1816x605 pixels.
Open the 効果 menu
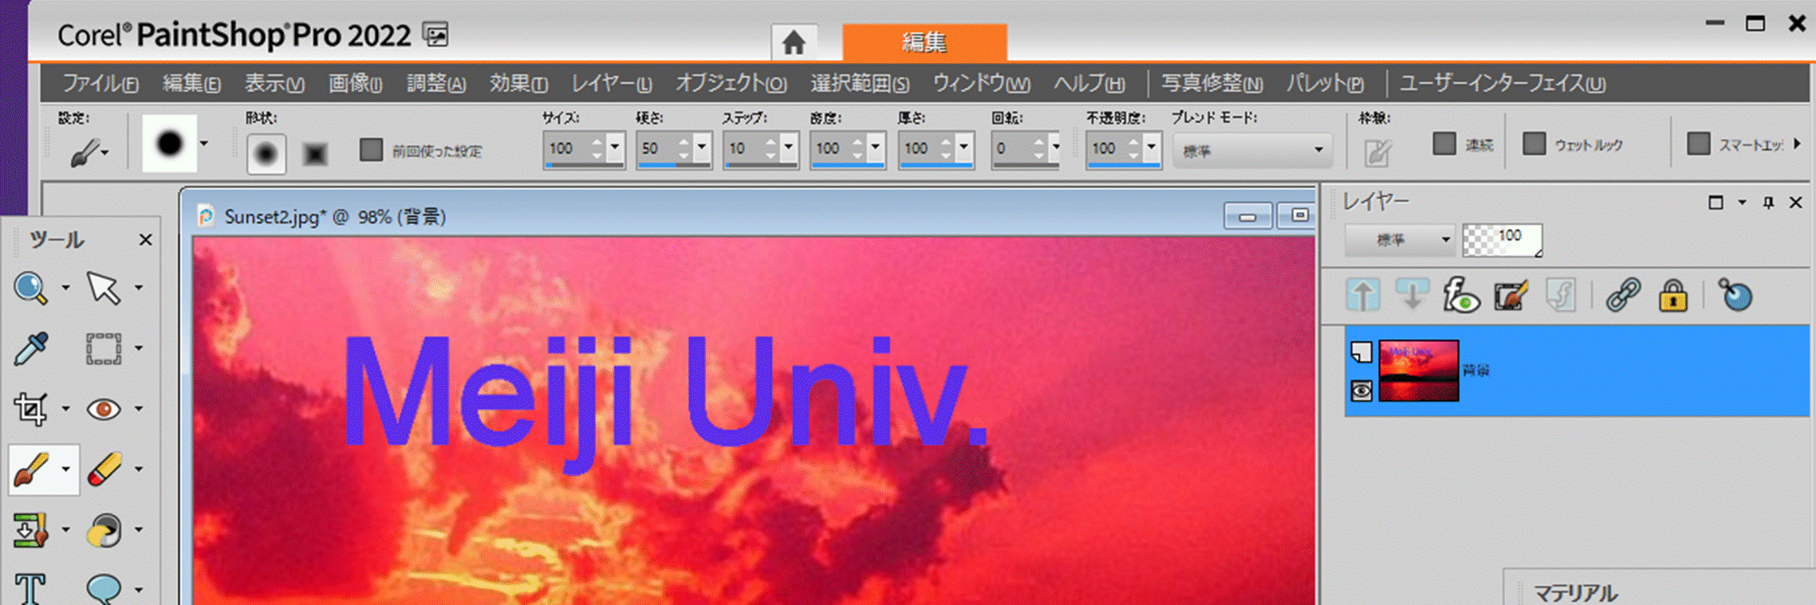click(518, 83)
